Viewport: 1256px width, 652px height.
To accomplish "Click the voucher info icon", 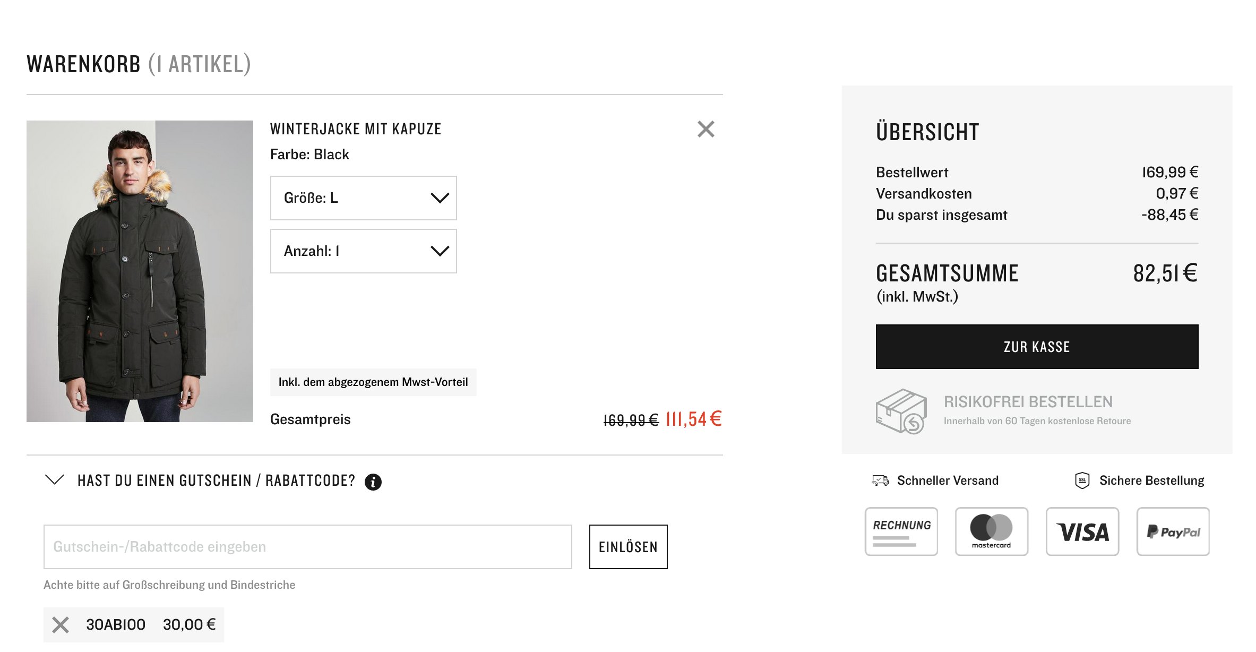I will click(373, 482).
